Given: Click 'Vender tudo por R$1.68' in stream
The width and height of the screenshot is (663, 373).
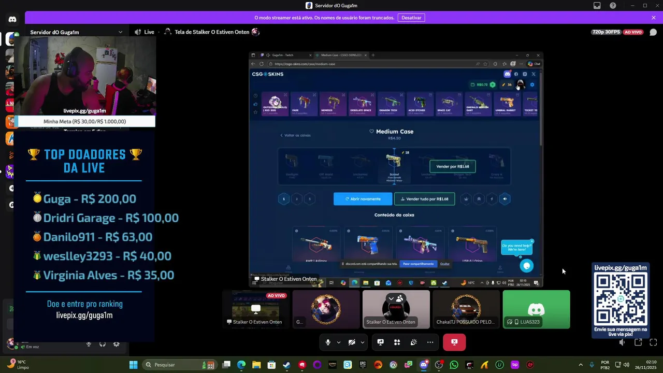Looking at the screenshot, I should [425, 199].
